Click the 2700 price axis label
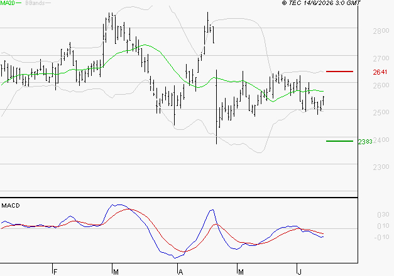Viewport: 394px width, 276px height. [x=381, y=58]
